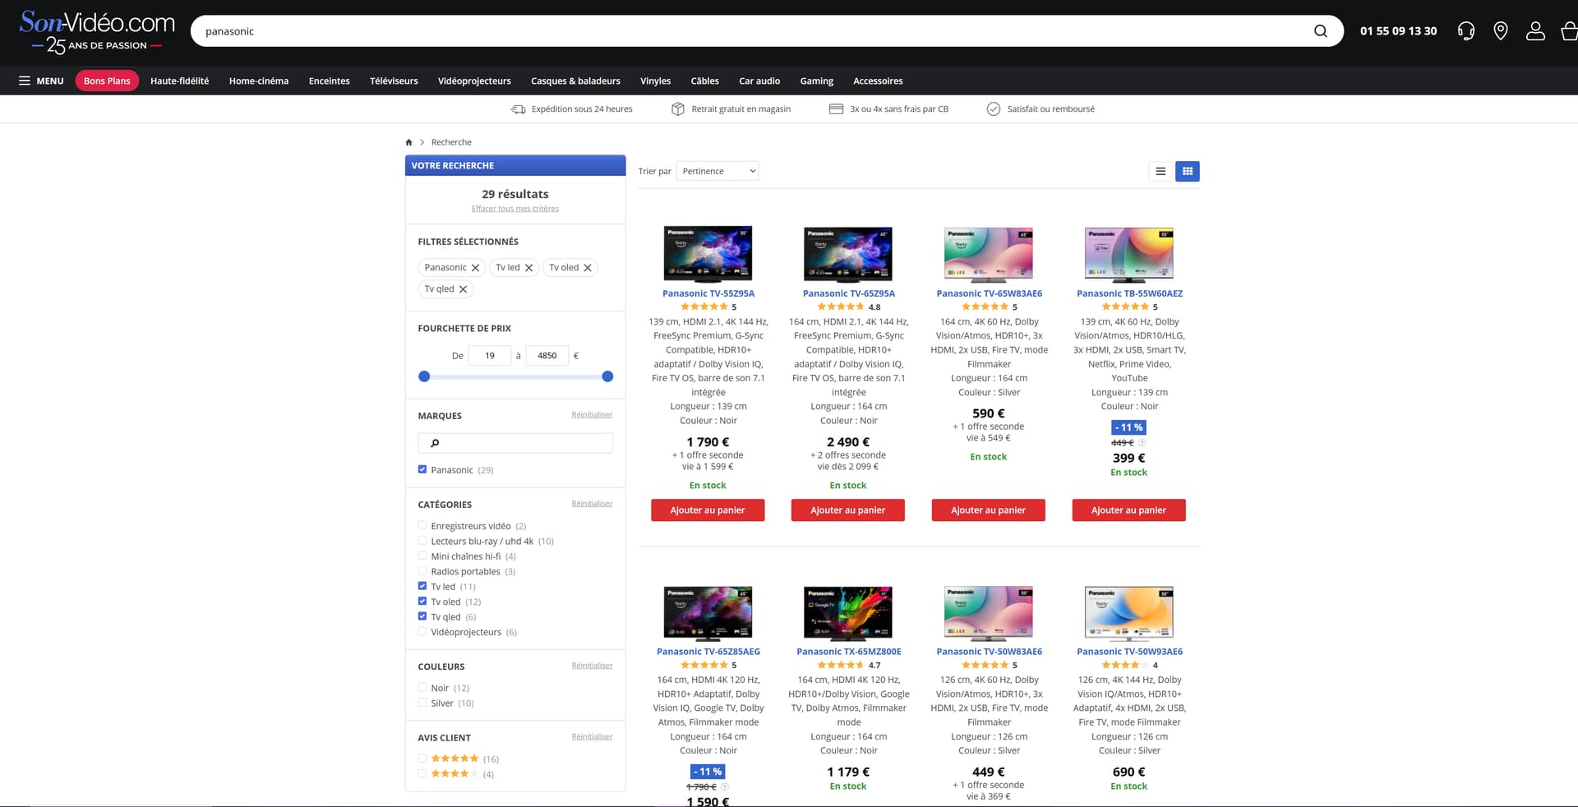1578x807 pixels.
Task: Add Panasonic TV-65W83AE6 to cart
Action: 989,510
